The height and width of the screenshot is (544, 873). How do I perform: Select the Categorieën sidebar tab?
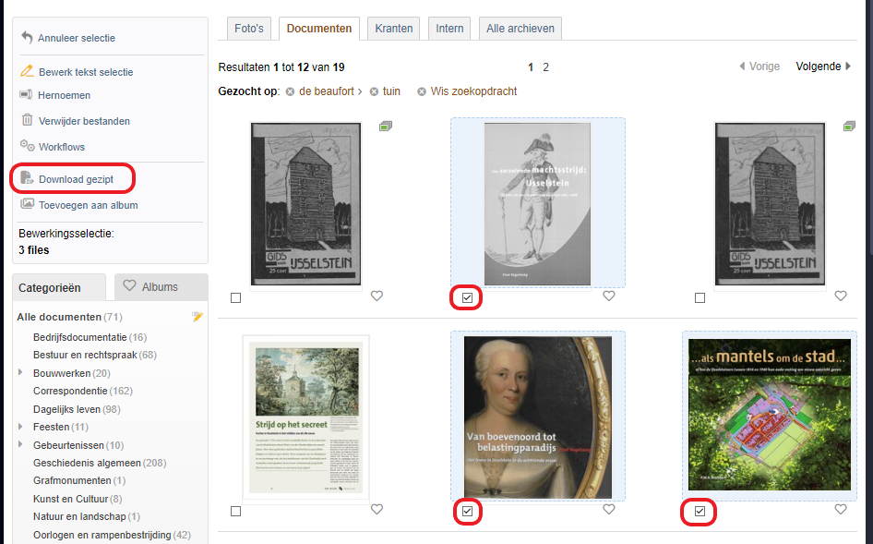pos(59,287)
